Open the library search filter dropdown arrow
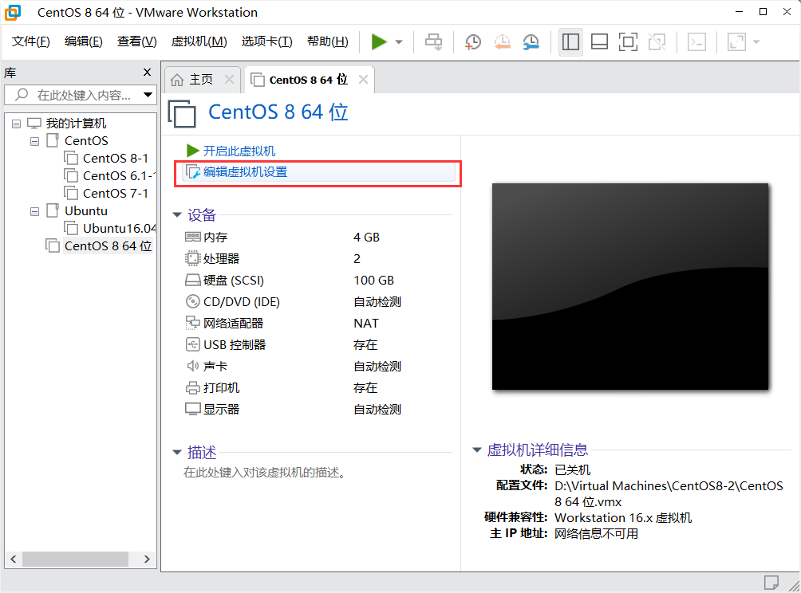The image size is (801, 593). 148,95
